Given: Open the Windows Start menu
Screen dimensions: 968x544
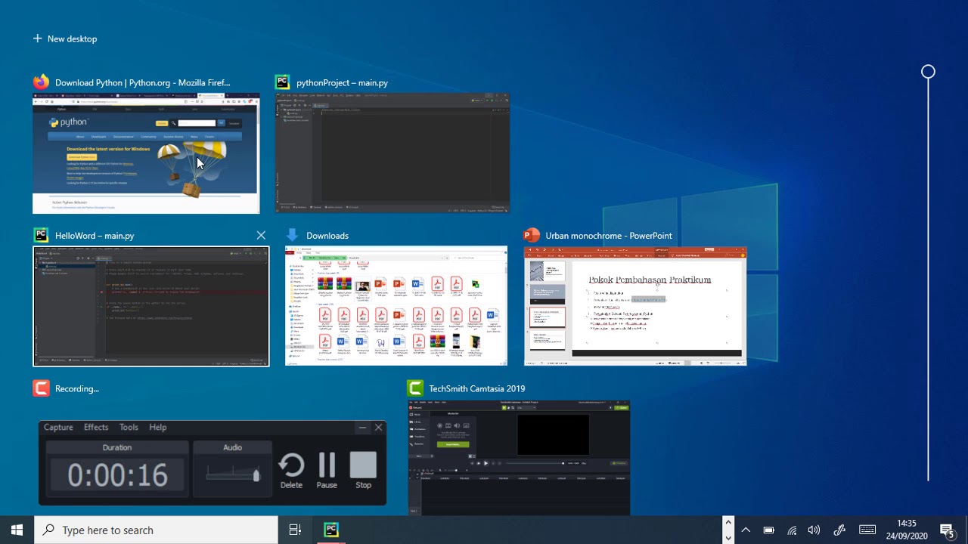Looking at the screenshot, I should [x=17, y=530].
